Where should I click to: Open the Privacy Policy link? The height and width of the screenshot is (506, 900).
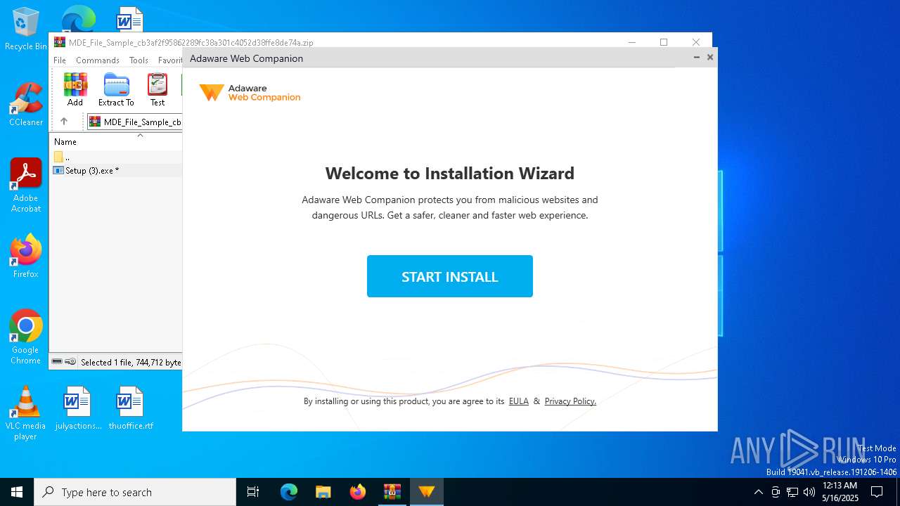pos(570,401)
